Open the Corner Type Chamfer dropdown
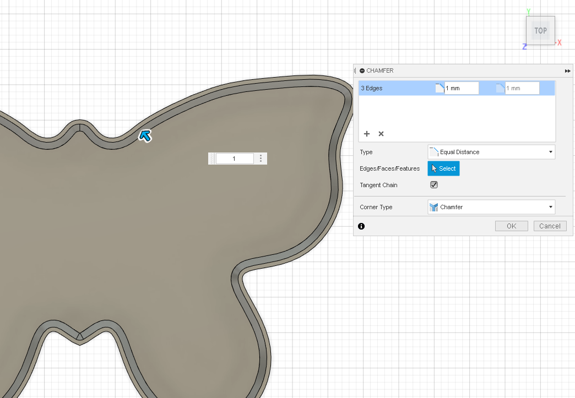 (x=491, y=207)
